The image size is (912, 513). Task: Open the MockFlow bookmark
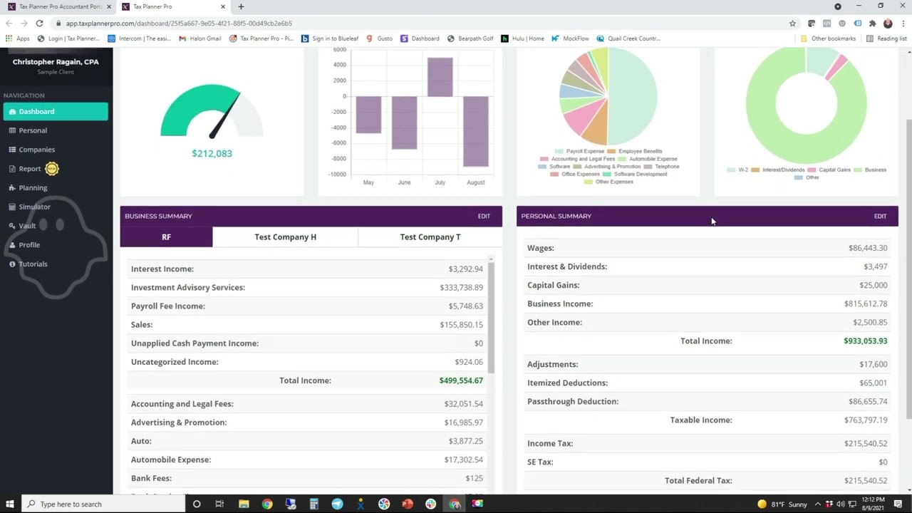571,38
